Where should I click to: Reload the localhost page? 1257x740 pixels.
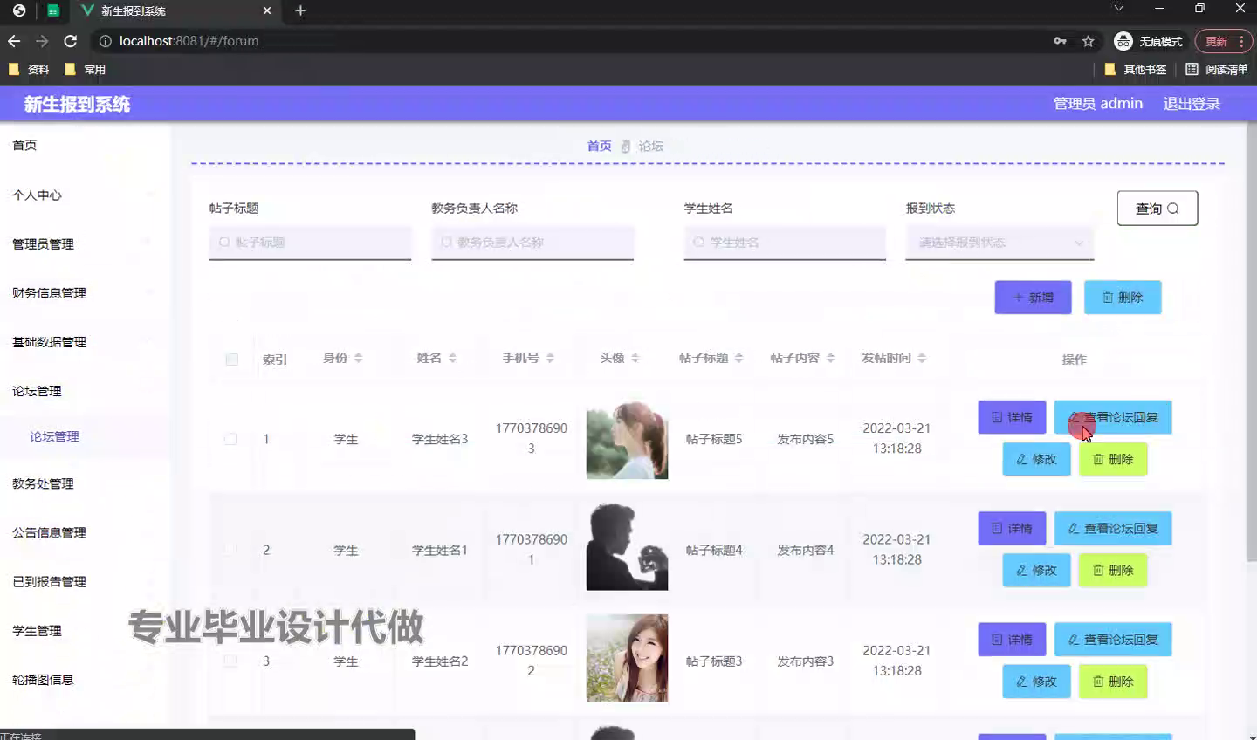tap(71, 41)
